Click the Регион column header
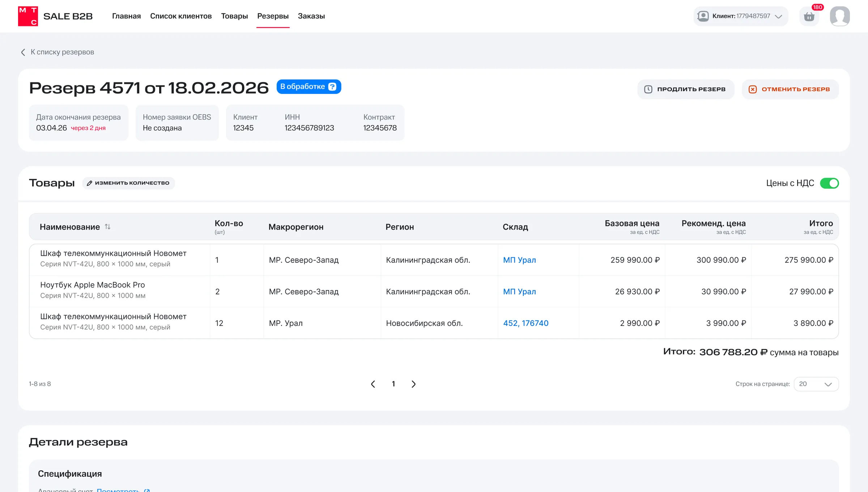This screenshot has height=492, width=868. click(400, 227)
